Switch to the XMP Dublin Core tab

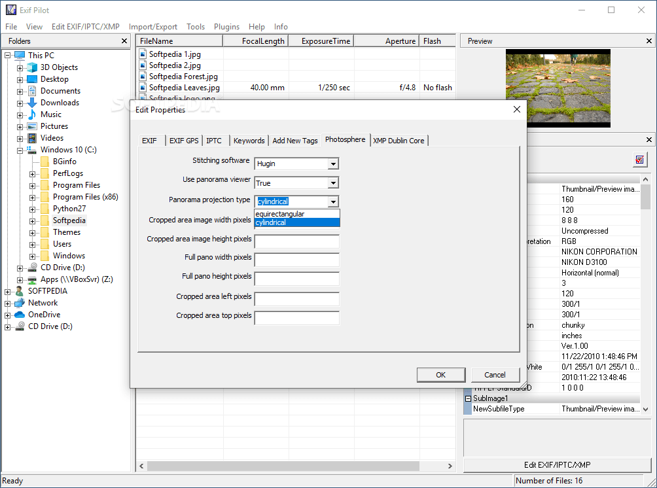(399, 141)
